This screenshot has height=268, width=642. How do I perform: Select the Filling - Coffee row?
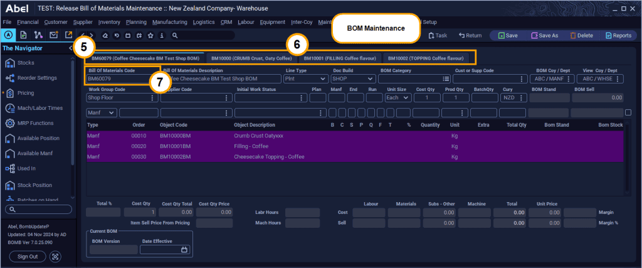pyautogui.click(x=251, y=146)
